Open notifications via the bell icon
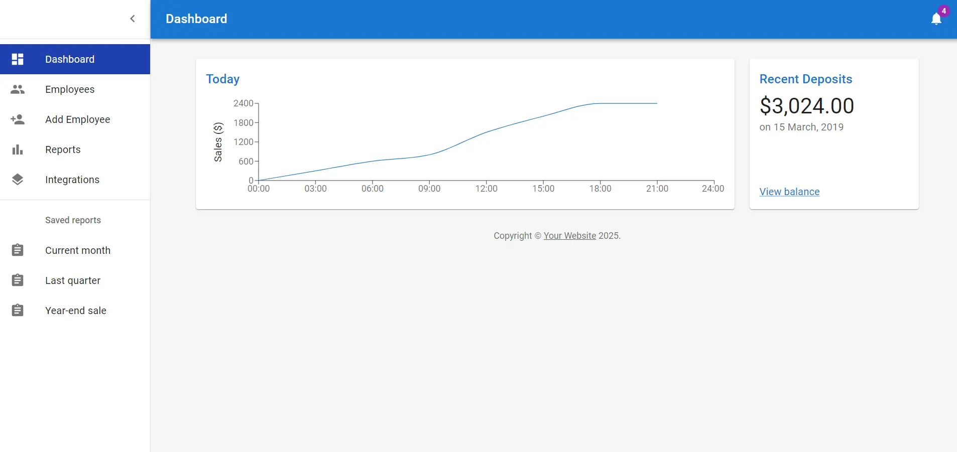Viewport: 957px width, 452px height. [x=936, y=19]
